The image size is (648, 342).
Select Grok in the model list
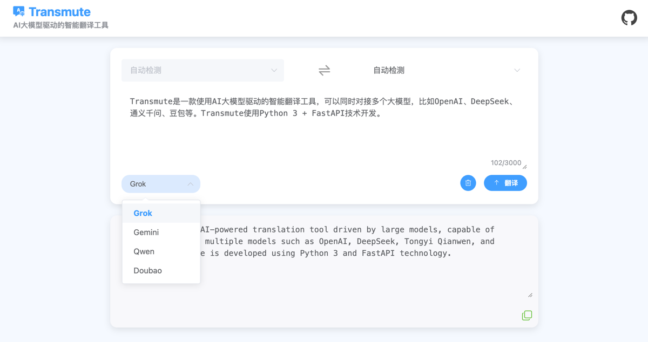[x=161, y=213]
